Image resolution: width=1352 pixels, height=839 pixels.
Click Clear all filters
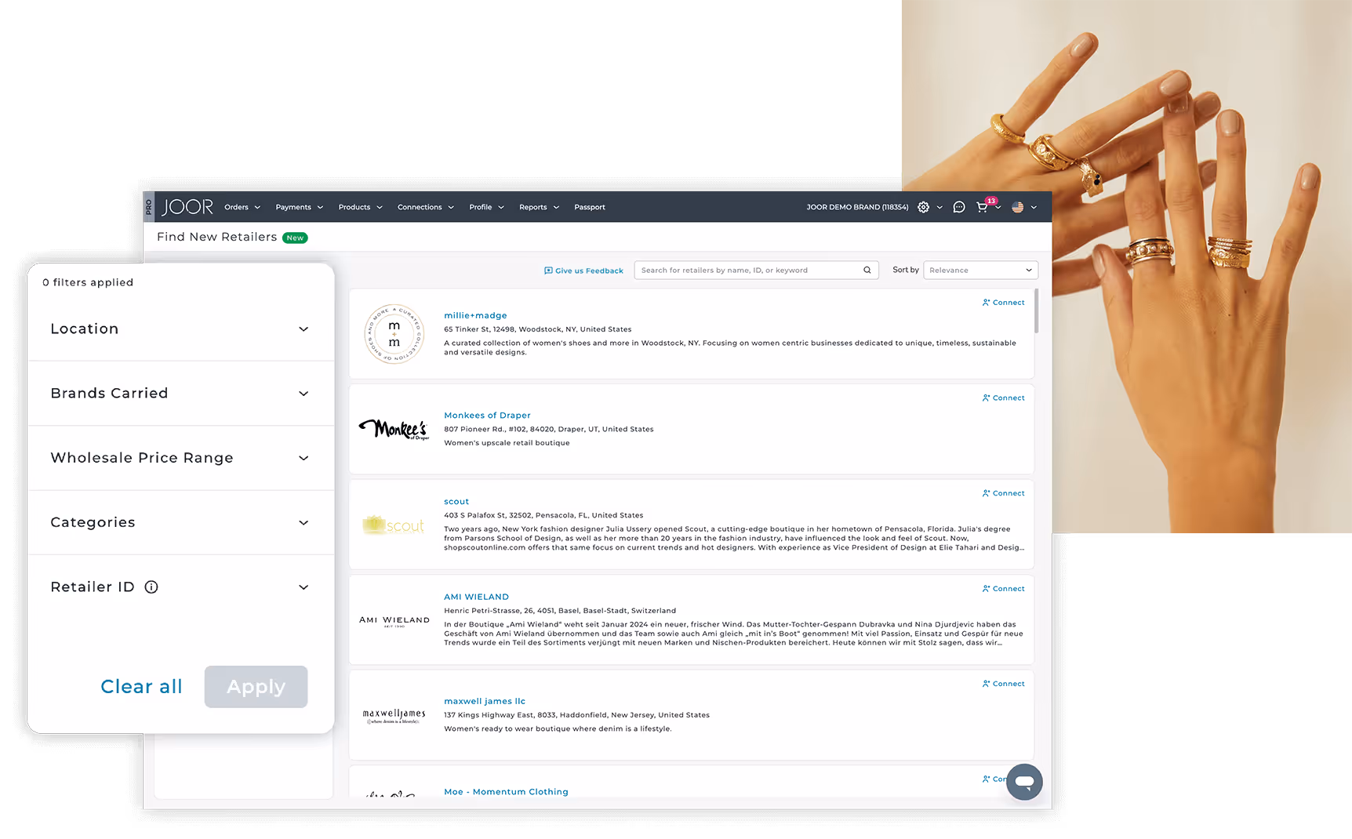(141, 687)
